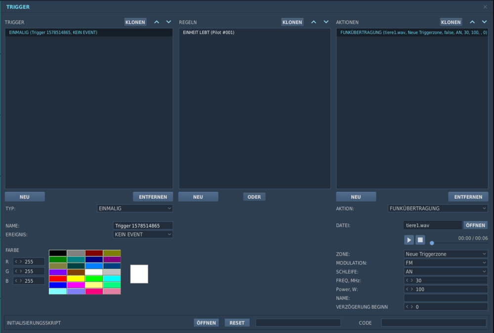Viewport: 494px width, 333px height.
Task: Click the Power W value field
Action: 446,289
